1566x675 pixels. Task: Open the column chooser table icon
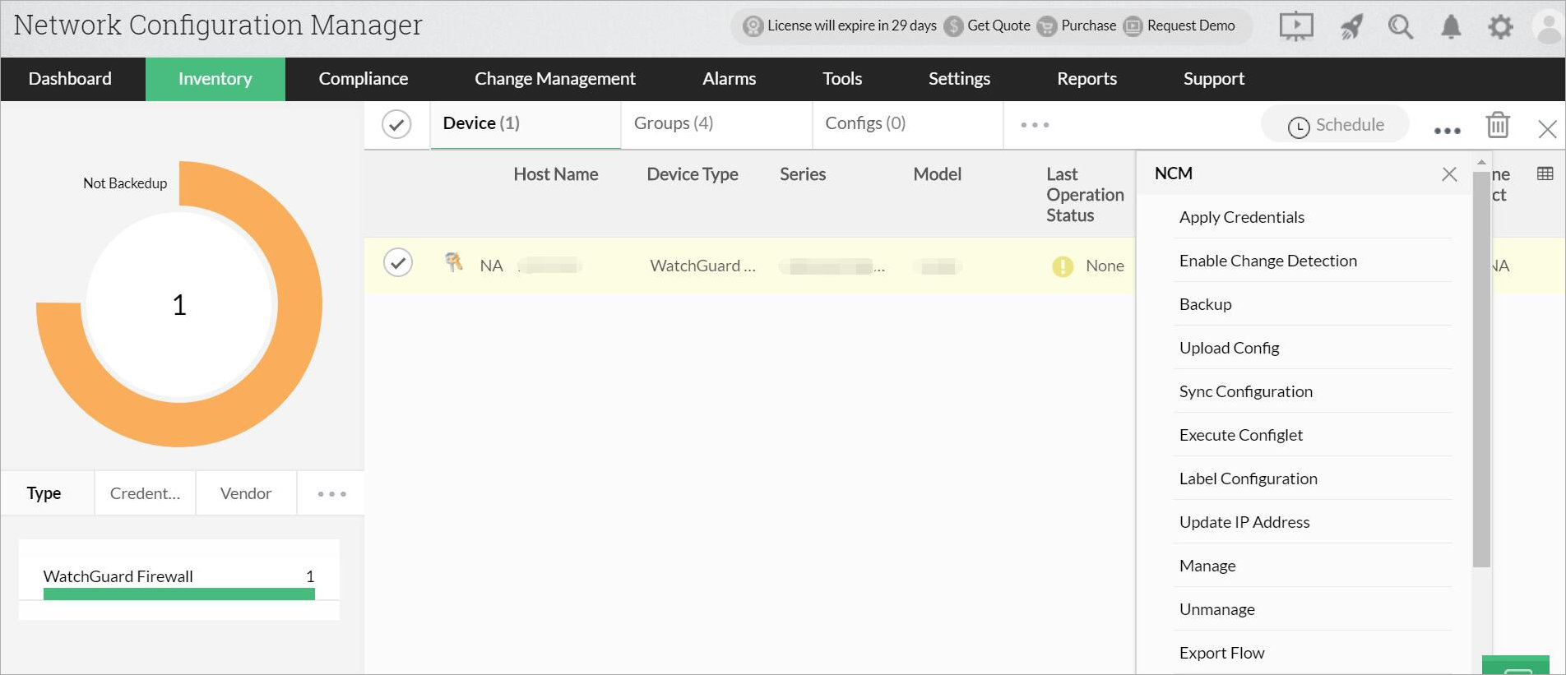click(1545, 173)
